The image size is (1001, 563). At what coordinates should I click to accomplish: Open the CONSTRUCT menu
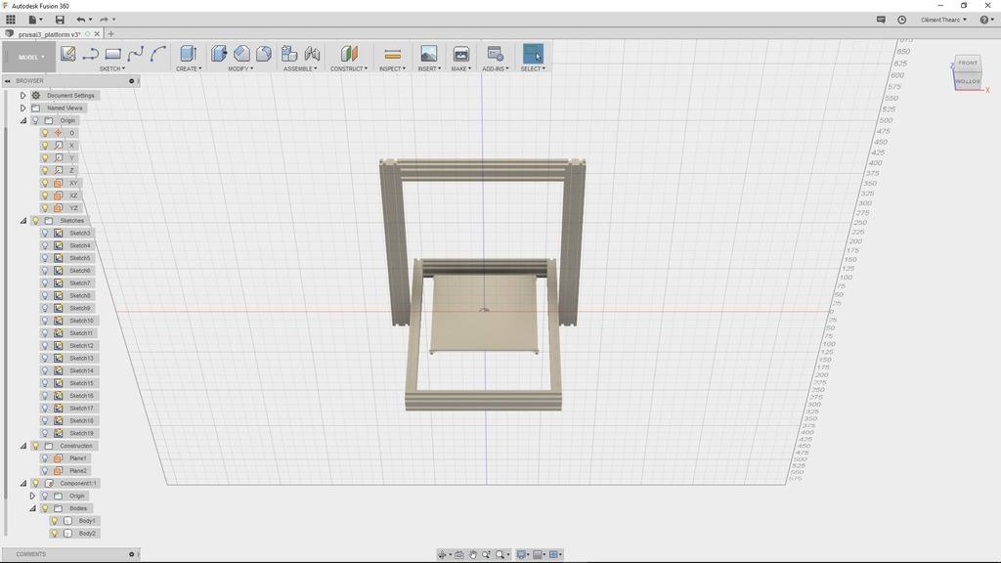(x=349, y=68)
